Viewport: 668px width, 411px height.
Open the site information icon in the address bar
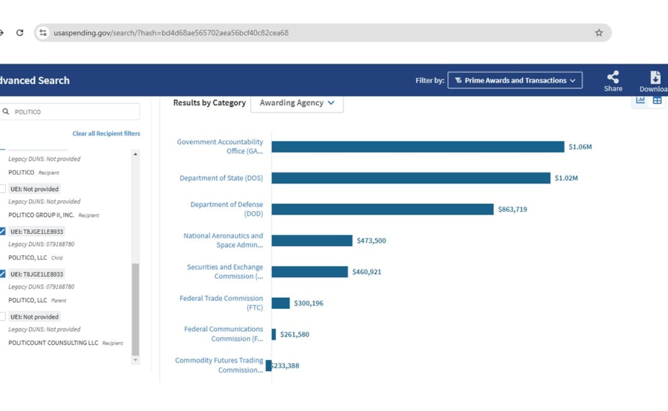pyautogui.click(x=43, y=33)
